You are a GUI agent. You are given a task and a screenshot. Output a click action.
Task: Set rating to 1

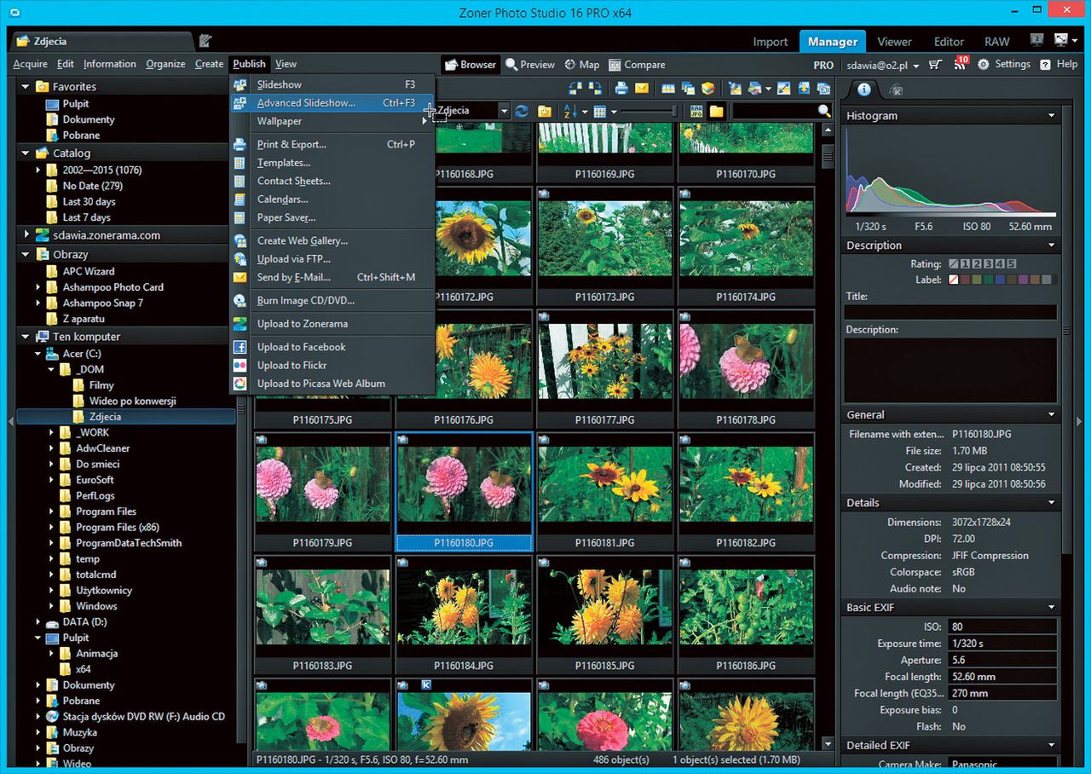pyautogui.click(x=965, y=264)
